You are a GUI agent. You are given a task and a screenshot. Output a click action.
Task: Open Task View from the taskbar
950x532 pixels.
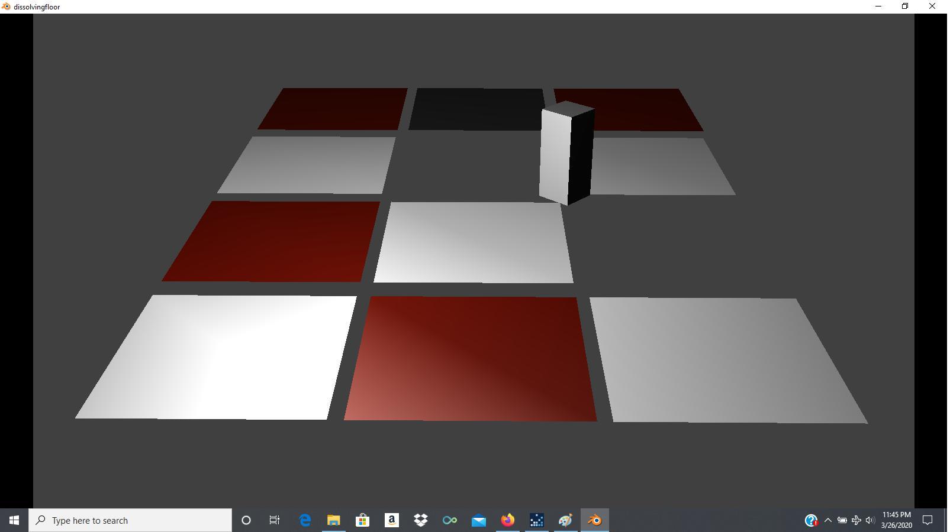tap(275, 520)
